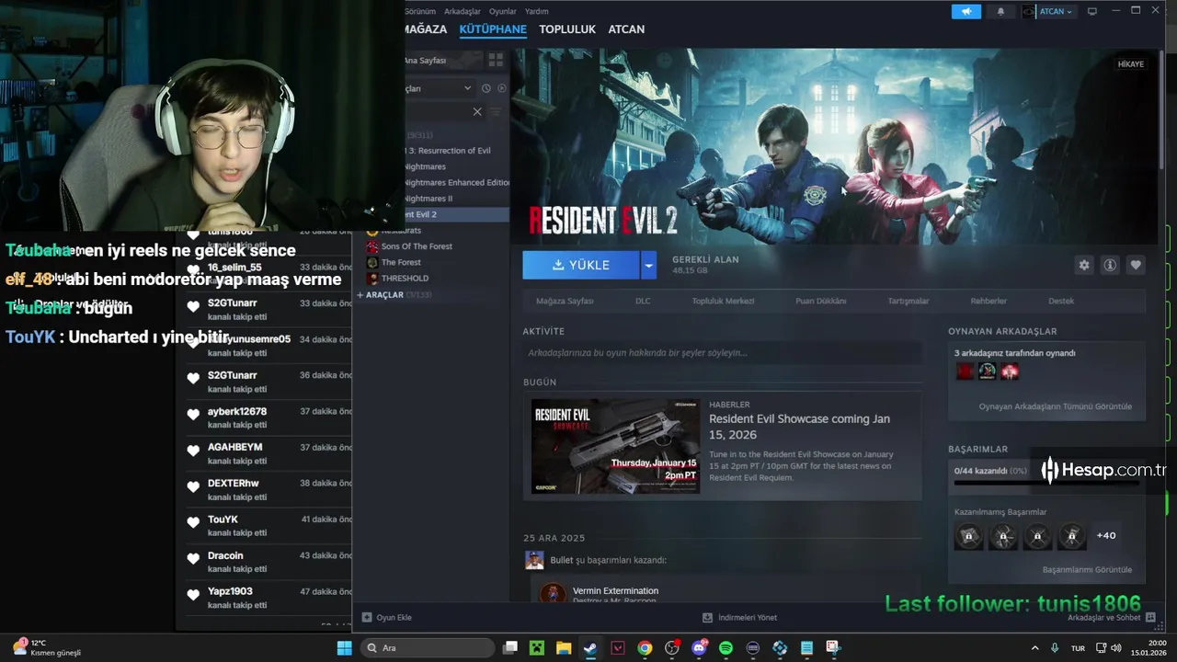This screenshot has height=662, width=1177.
Task: Open the first friend avatar who played
Action: click(965, 371)
